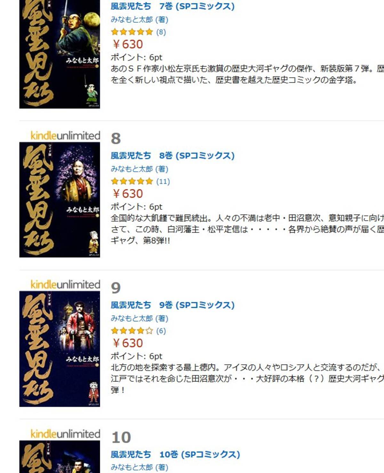Click the kindleunlimited badge above volume 9
This screenshot has width=384, height=473.
(x=65, y=285)
